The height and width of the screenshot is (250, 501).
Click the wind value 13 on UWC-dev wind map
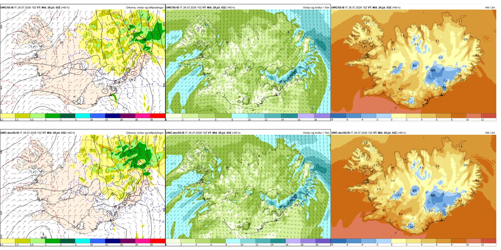coord(200,193)
